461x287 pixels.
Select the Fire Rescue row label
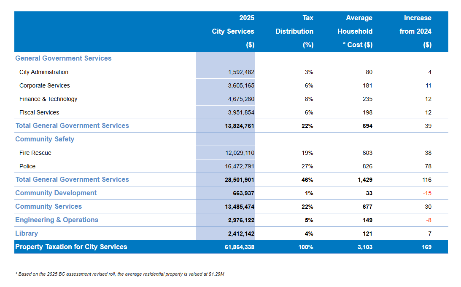click(35, 153)
